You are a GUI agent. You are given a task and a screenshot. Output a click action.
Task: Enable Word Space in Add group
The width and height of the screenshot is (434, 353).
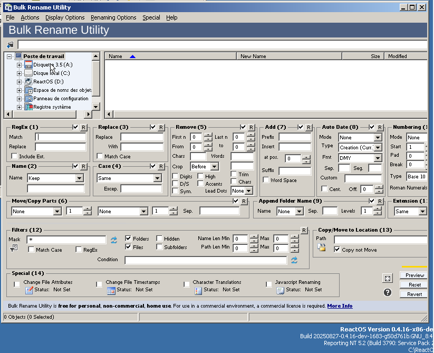(266, 180)
